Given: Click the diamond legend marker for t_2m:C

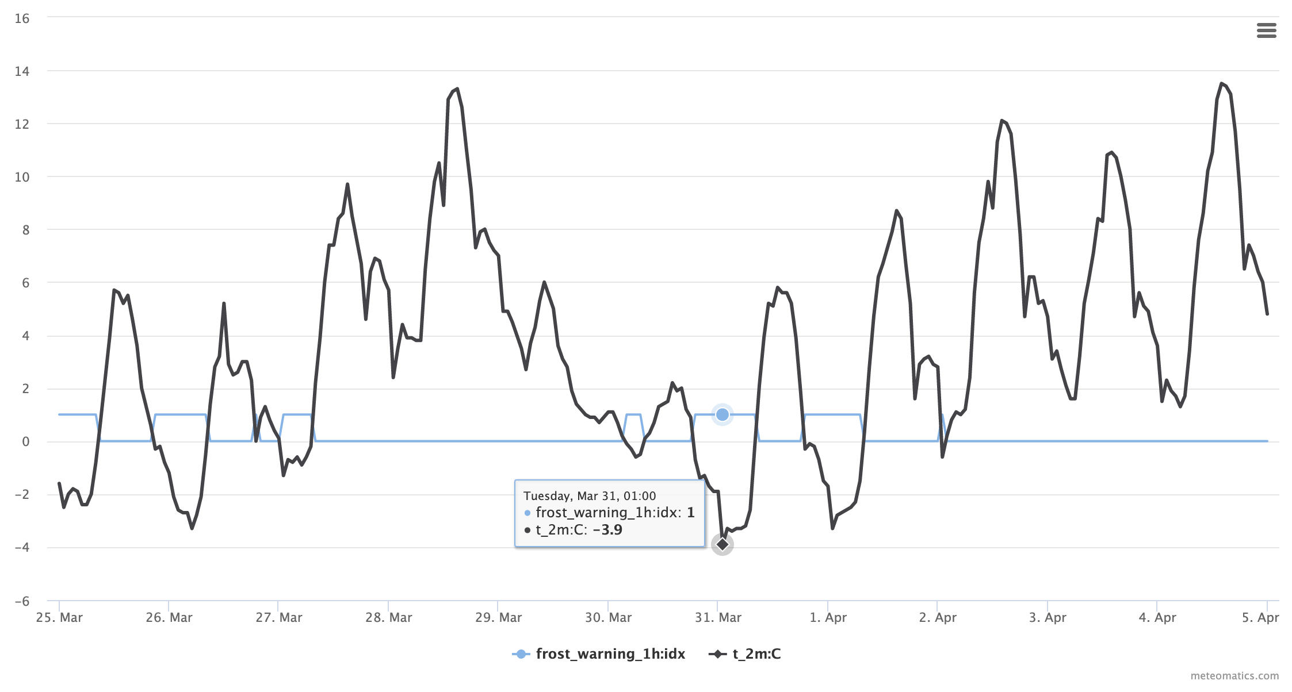Looking at the screenshot, I should 717,654.
